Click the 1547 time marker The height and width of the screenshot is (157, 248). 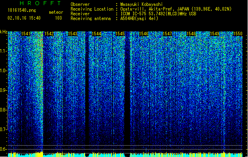[167, 34]
